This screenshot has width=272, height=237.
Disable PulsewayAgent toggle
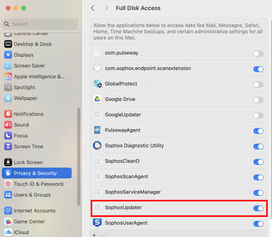coord(258,131)
